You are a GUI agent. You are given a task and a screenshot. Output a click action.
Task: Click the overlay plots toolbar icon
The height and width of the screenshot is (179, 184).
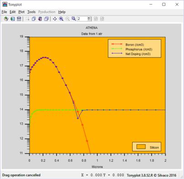tap(46, 19)
